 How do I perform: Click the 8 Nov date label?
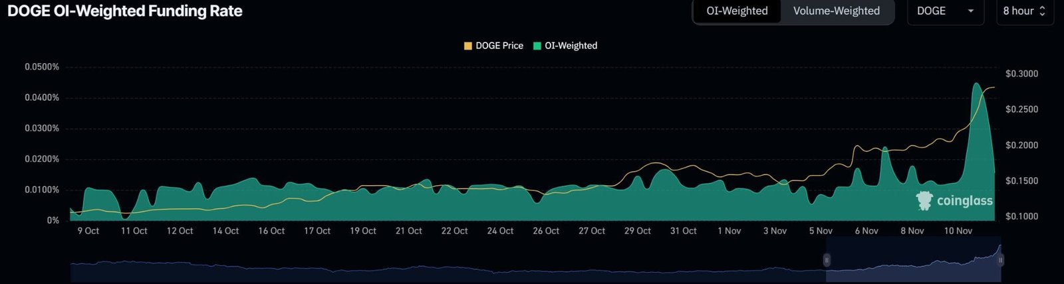click(912, 231)
